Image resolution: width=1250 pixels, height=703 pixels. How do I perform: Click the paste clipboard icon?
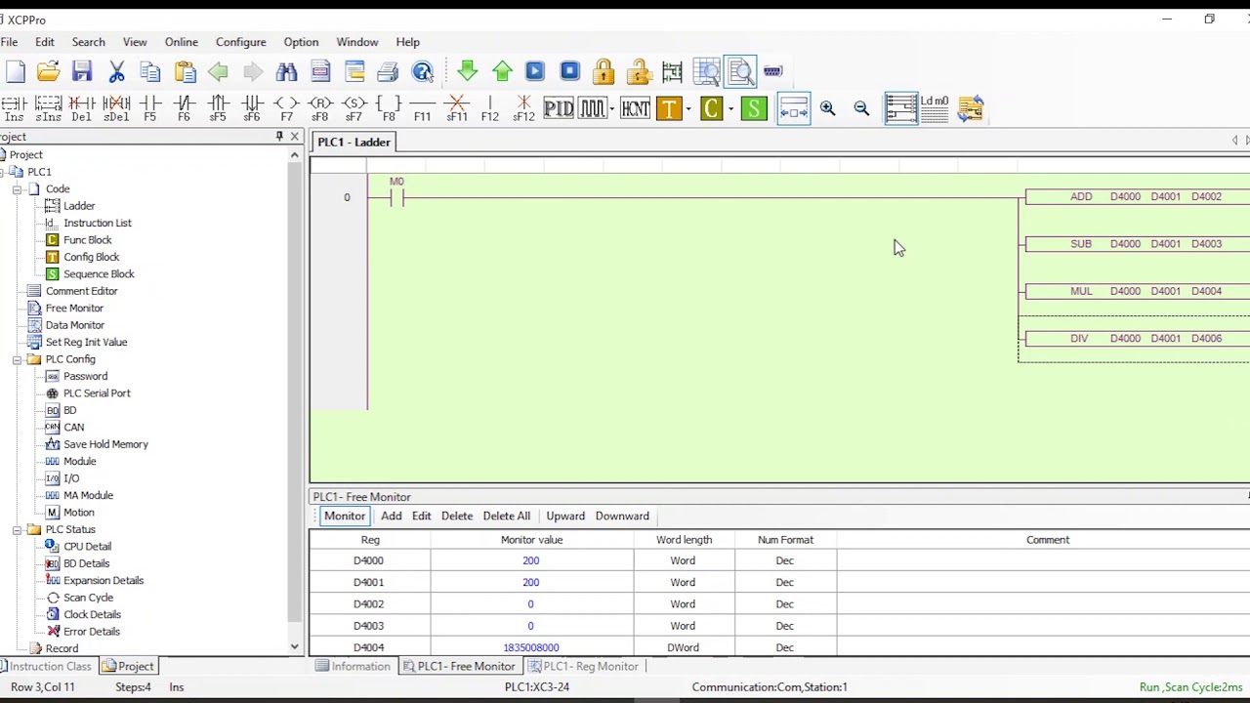185,71
